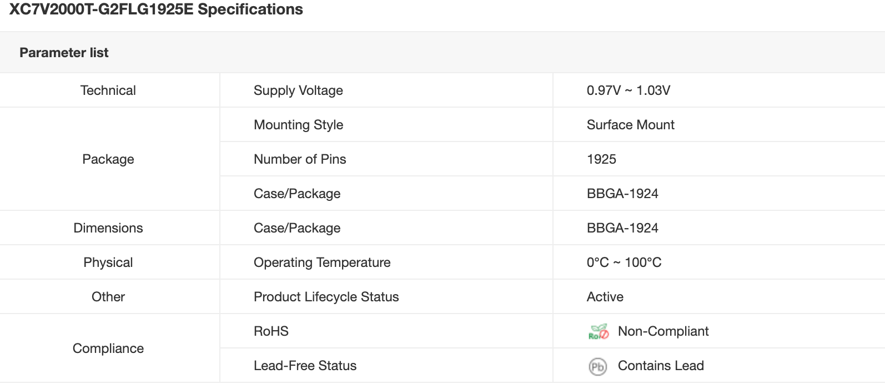Screen dimensions: 885x384
Task: Select the 1925 pin count value
Action: tap(601, 159)
